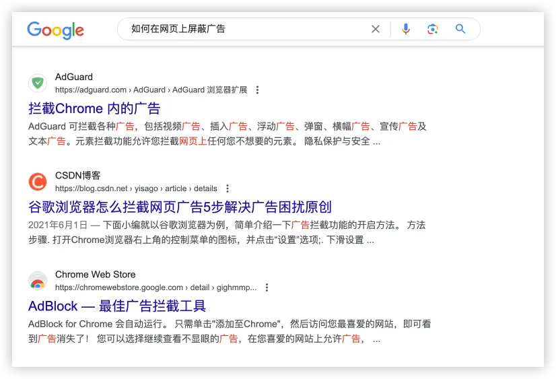
Task: Clear the search query with the X icon
Action: [376, 29]
